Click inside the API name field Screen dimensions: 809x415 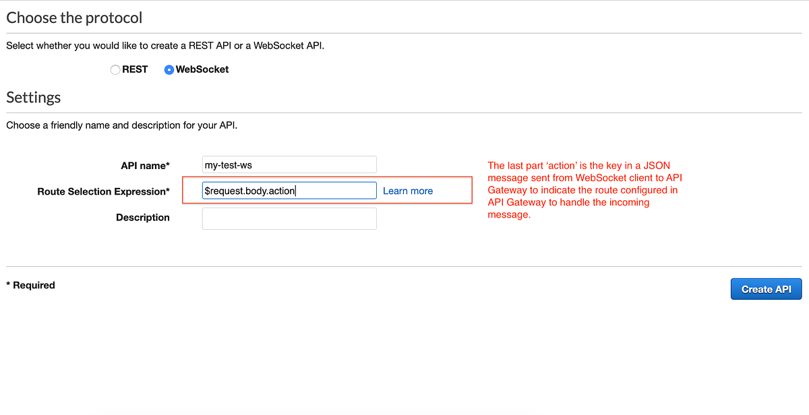click(289, 164)
